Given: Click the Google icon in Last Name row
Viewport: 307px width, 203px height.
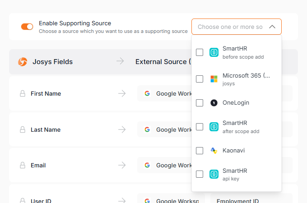Looking at the screenshot, I should (x=147, y=129).
